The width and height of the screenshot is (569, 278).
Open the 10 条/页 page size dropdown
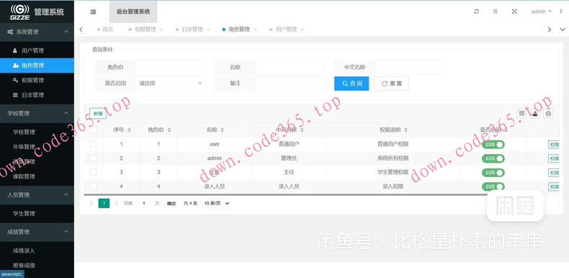[216, 204]
